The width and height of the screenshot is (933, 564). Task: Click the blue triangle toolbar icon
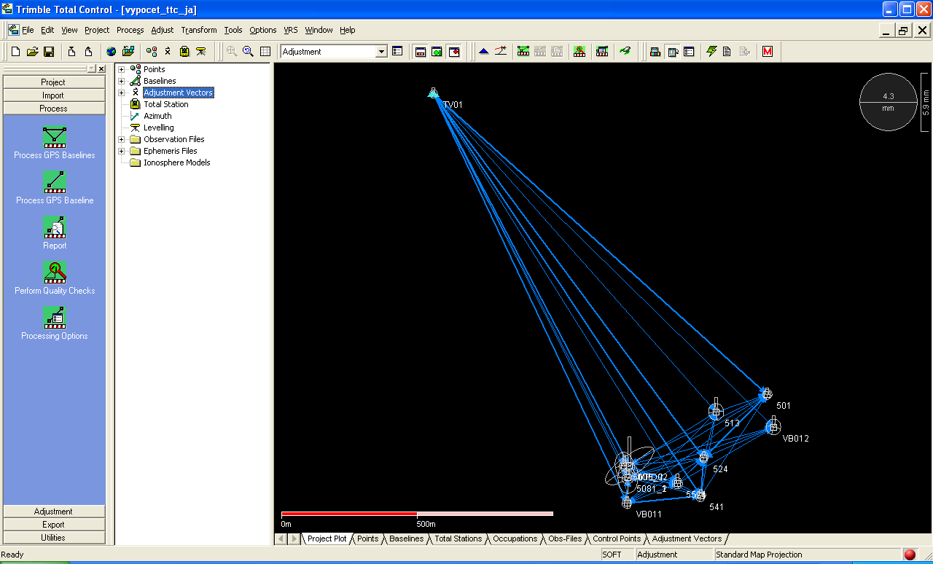tap(483, 52)
